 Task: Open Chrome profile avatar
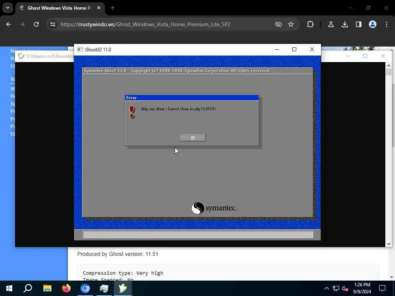point(373,24)
